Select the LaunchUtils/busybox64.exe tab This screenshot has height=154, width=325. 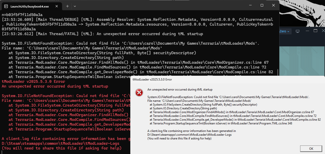[30, 6]
